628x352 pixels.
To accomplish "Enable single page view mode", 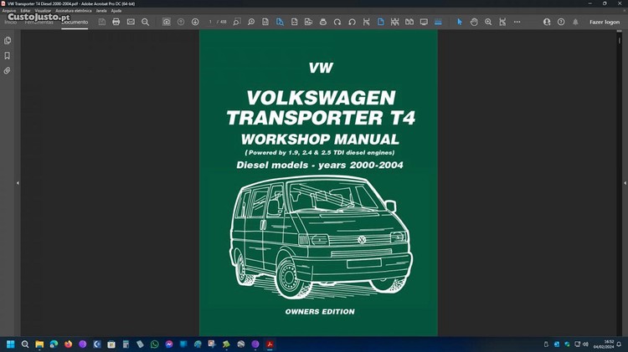I will tap(380, 22).
